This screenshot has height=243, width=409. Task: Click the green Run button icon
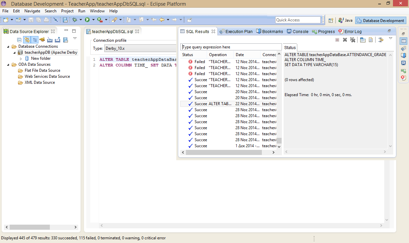(x=87, y=20)
